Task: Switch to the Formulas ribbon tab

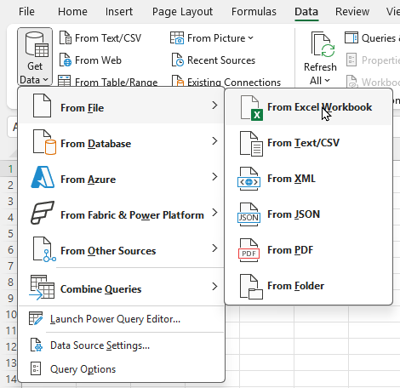Action: [x=254, y=12]
